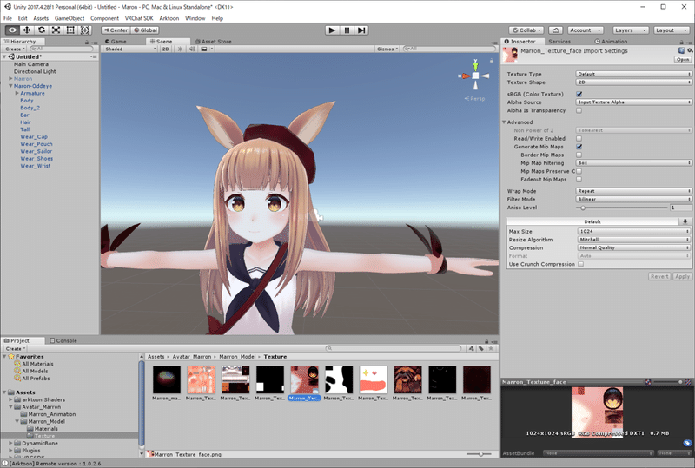
Task: Open the Compression dropdown
Action: 634,247
